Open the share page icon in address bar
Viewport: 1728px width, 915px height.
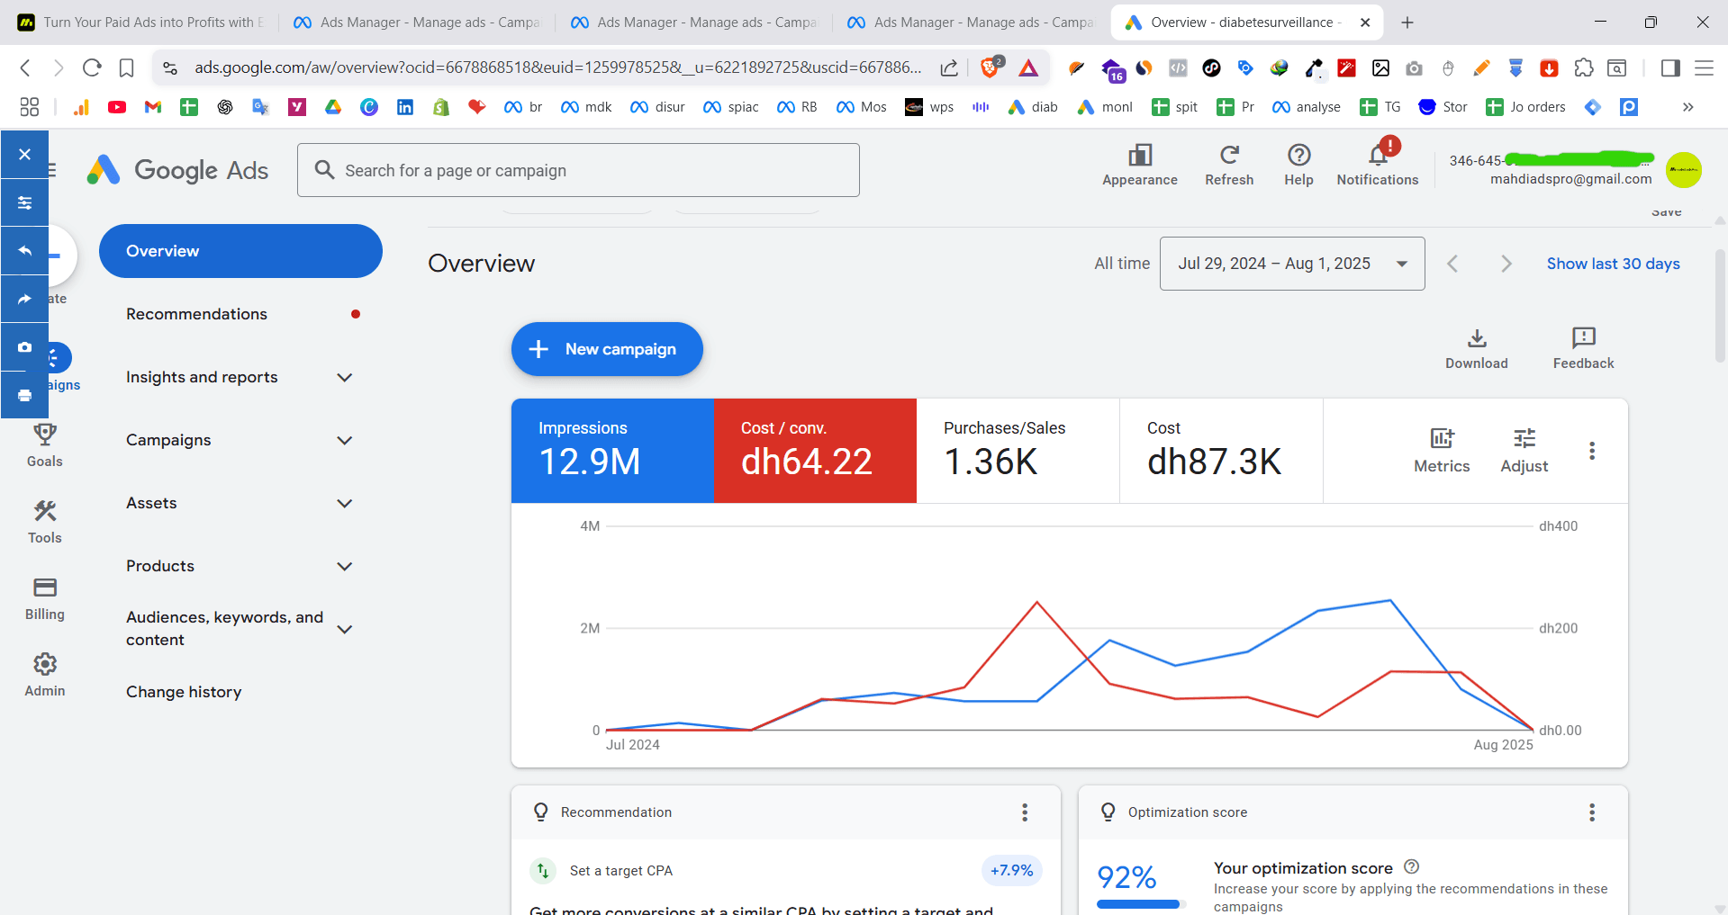[x=949, y=67]
